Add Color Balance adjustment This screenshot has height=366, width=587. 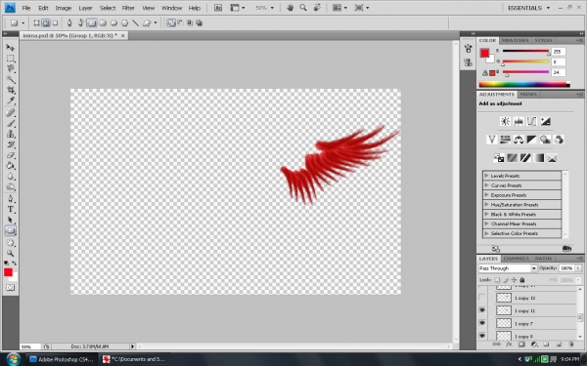[519, 140]
